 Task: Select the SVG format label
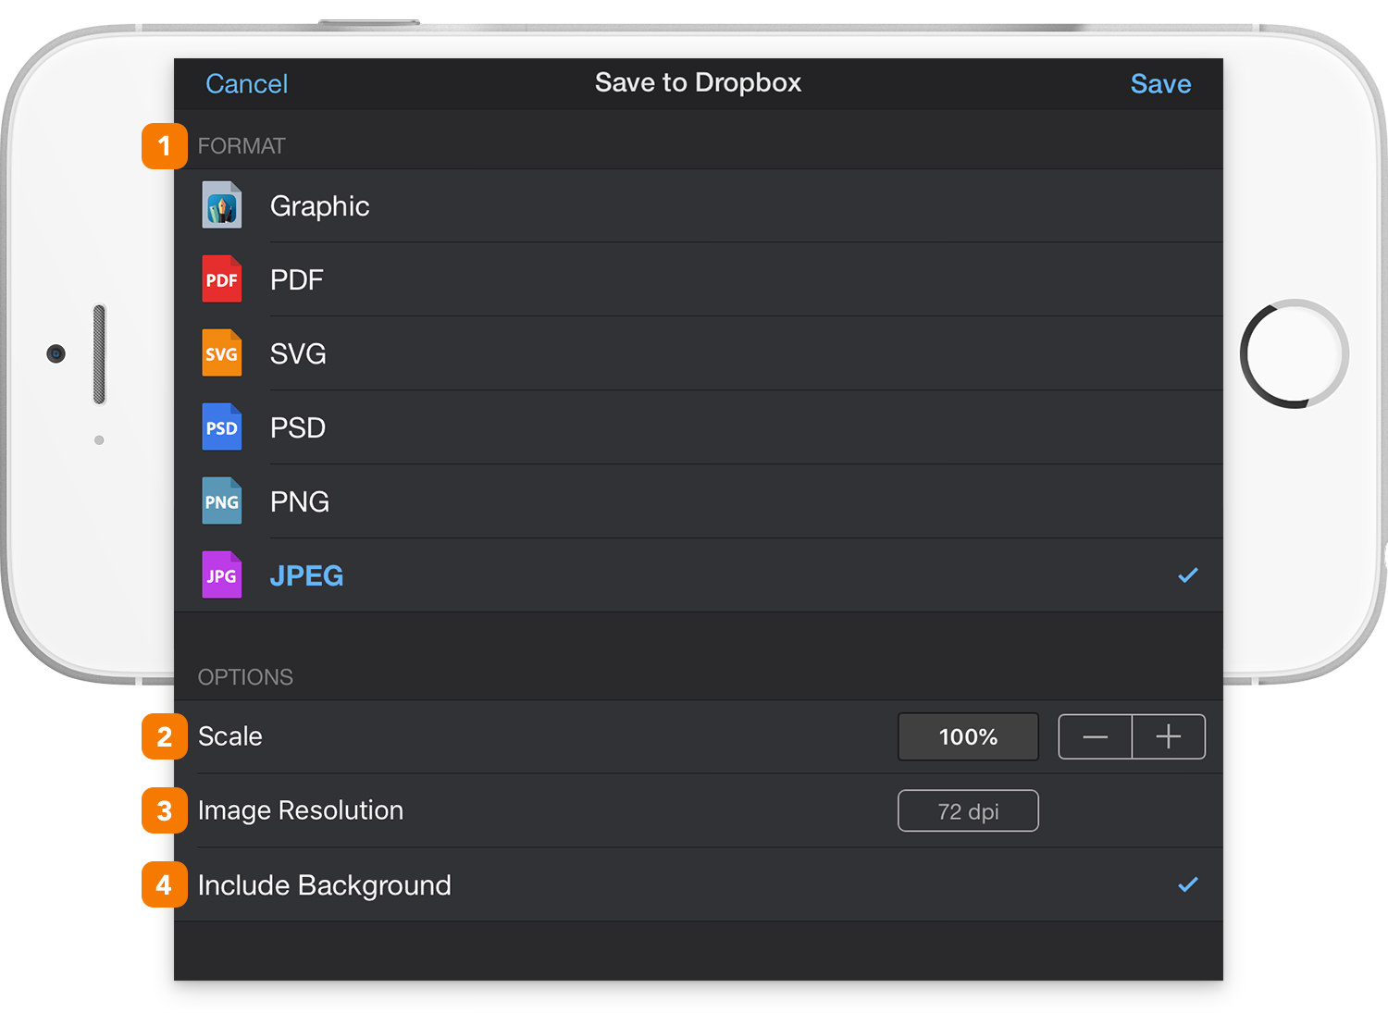298,353
